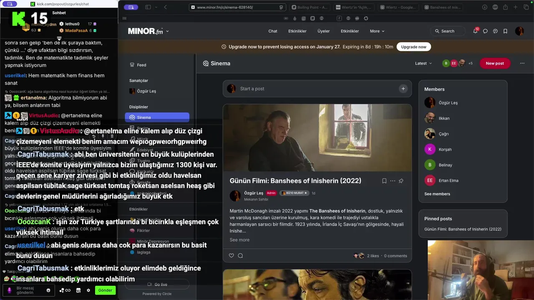Click New post button

(495, 63)
